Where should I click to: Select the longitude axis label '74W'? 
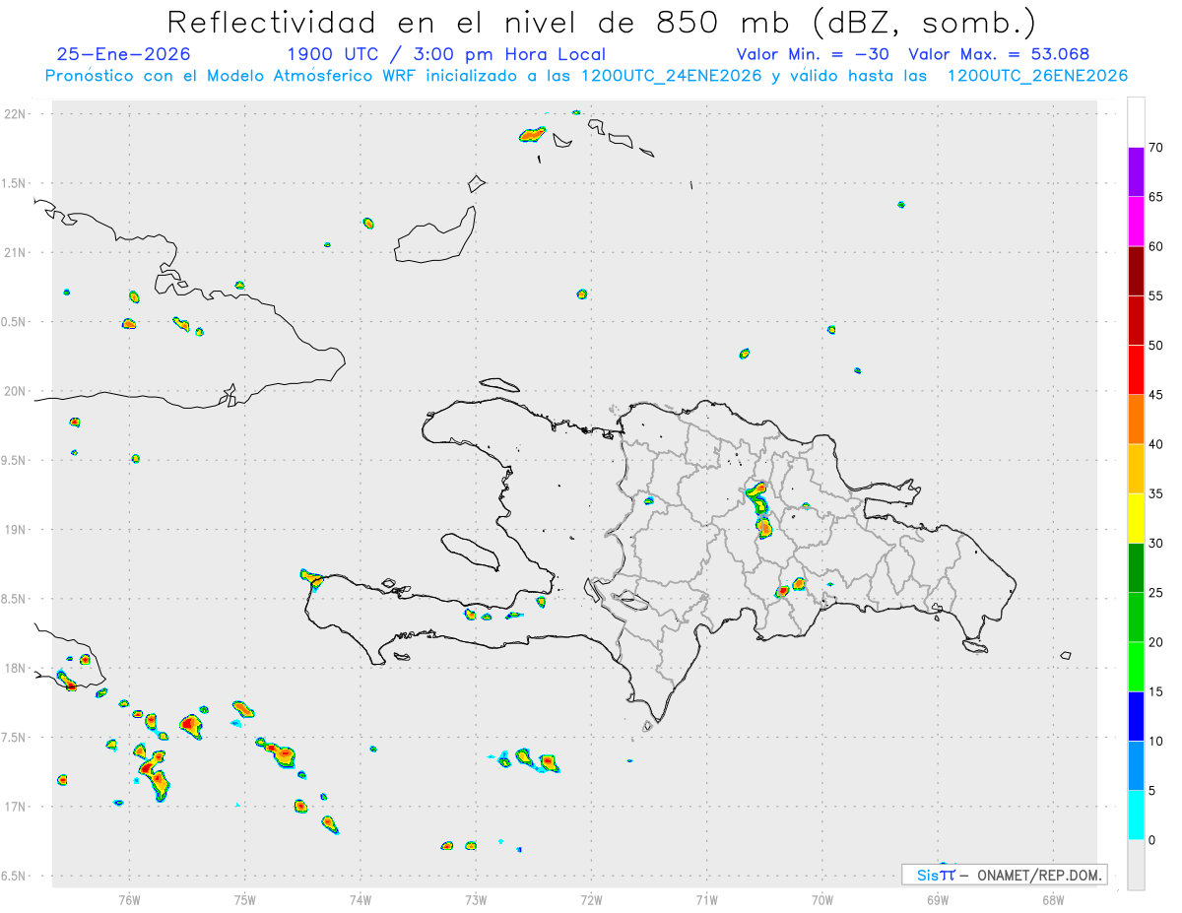pos(361,899)
